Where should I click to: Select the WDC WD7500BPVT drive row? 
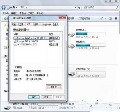[x=36, y=45]
